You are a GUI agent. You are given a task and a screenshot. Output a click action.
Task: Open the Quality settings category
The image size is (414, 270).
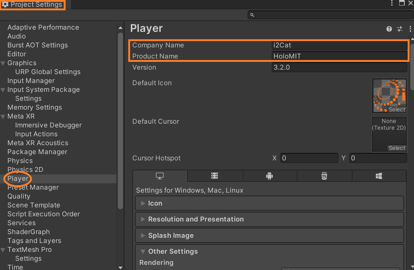pyautogui.click(x=19, y=196)
